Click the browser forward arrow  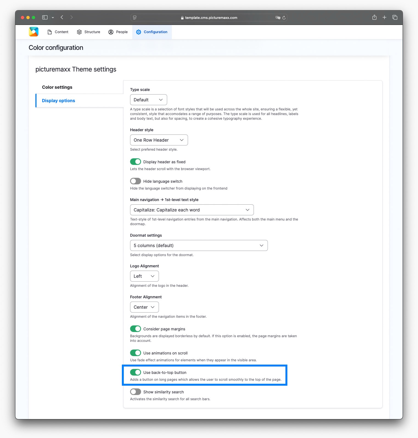tap(72, 17)
